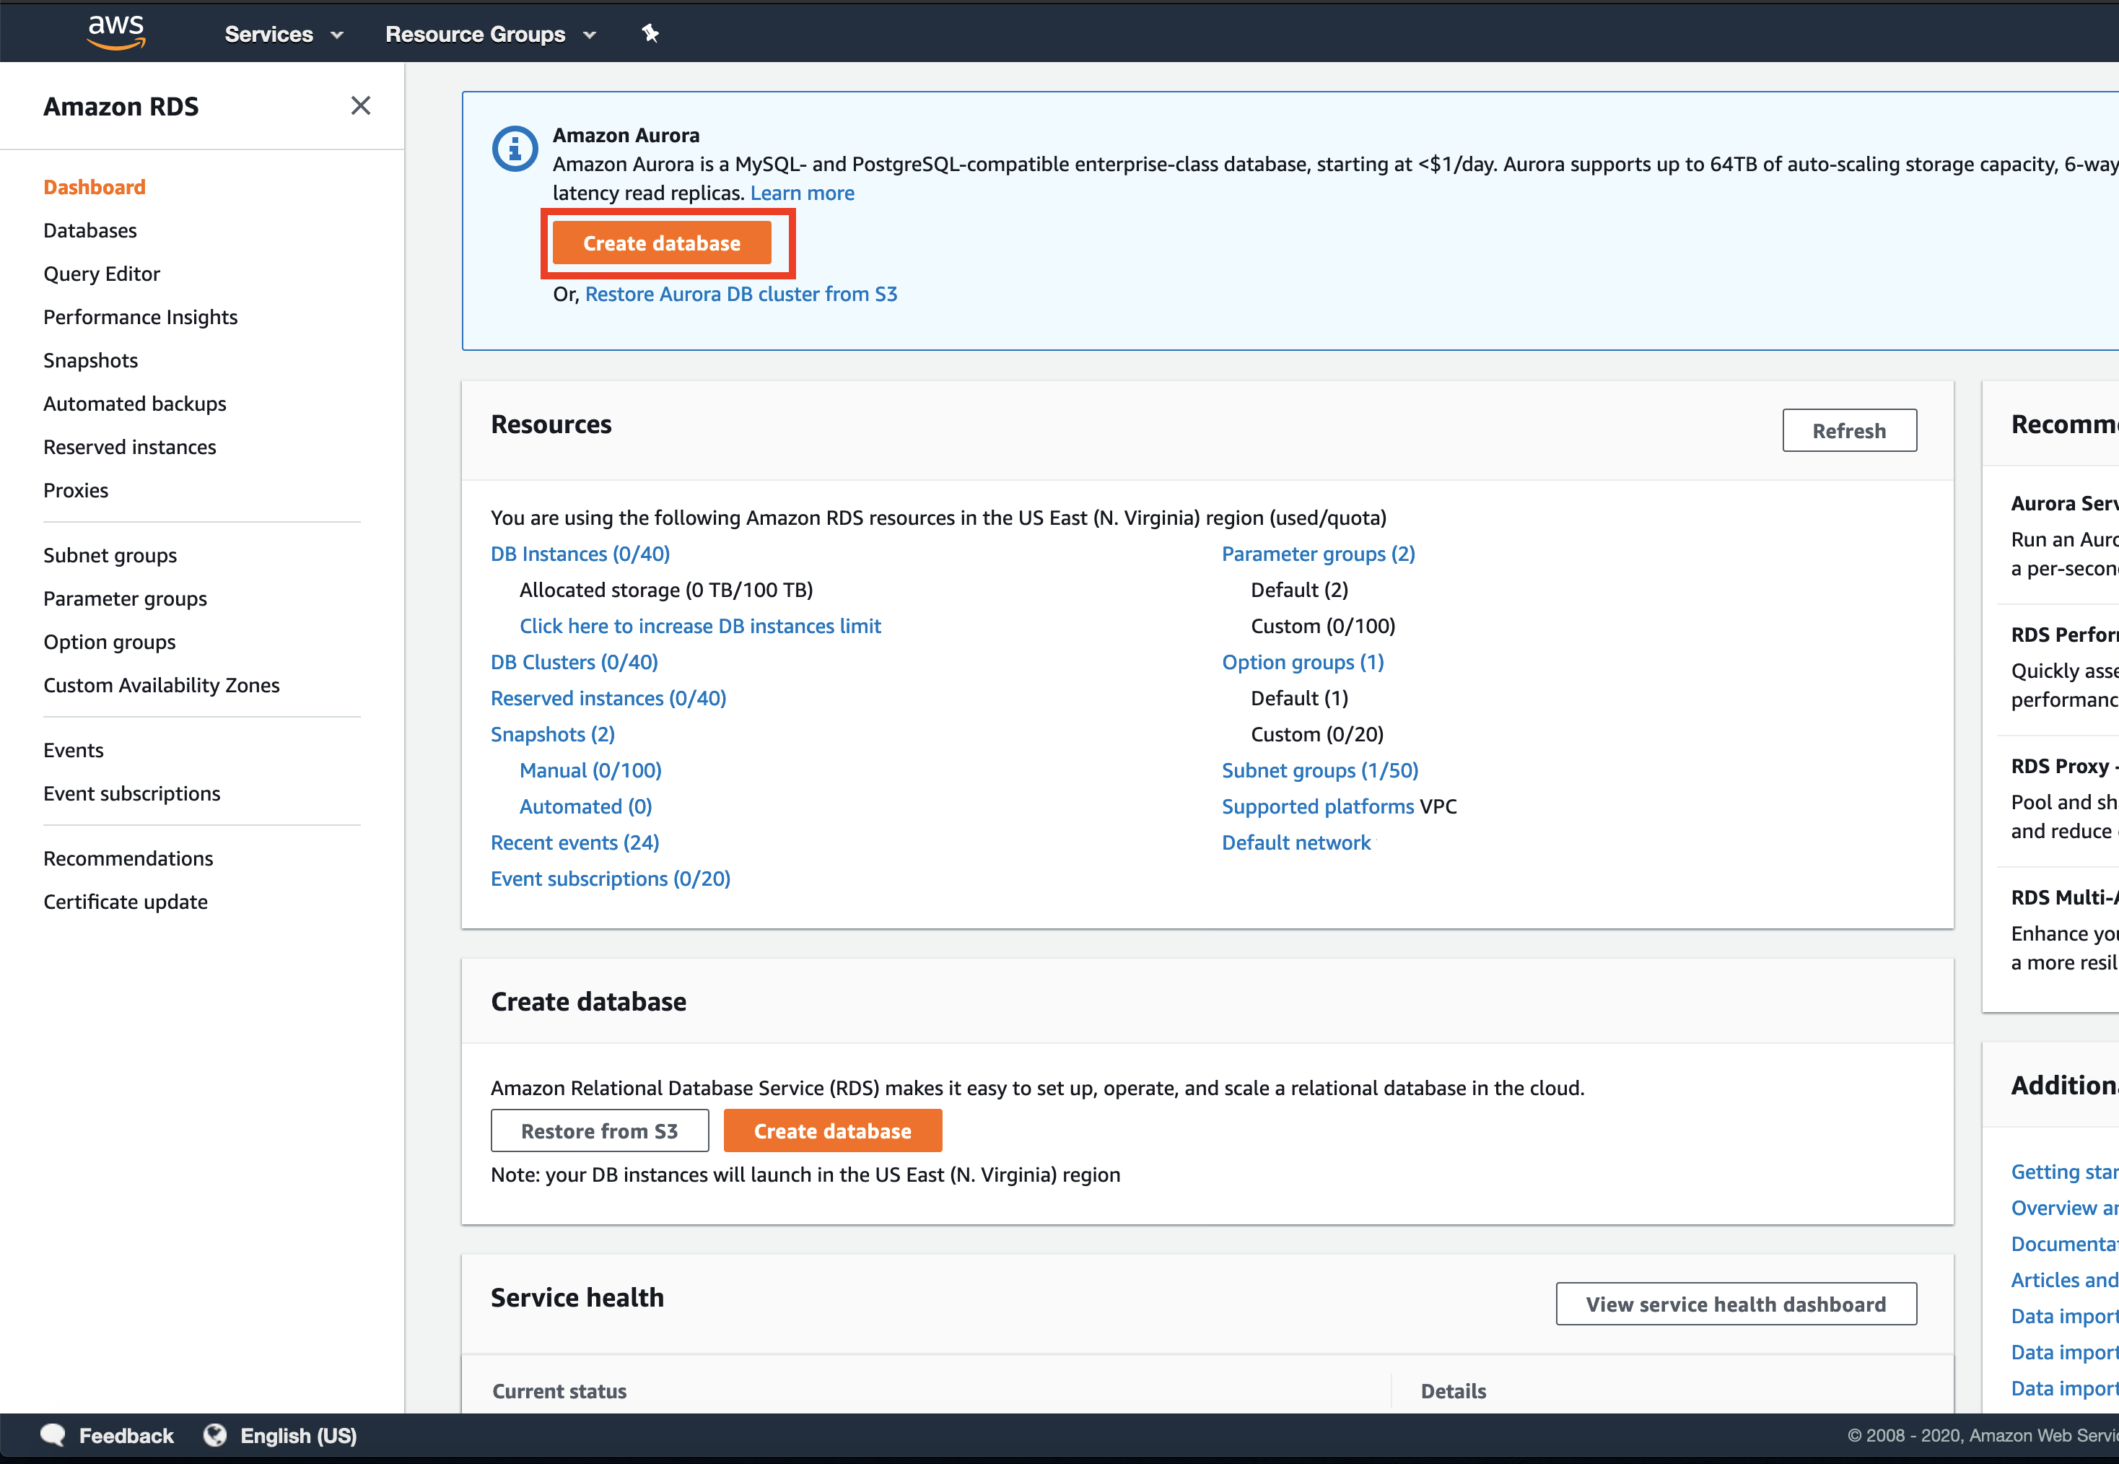Click DB Instances (0/40) link
Image resolution: width=2119 pixels, height=1464 pixels.
coord(580,554)
